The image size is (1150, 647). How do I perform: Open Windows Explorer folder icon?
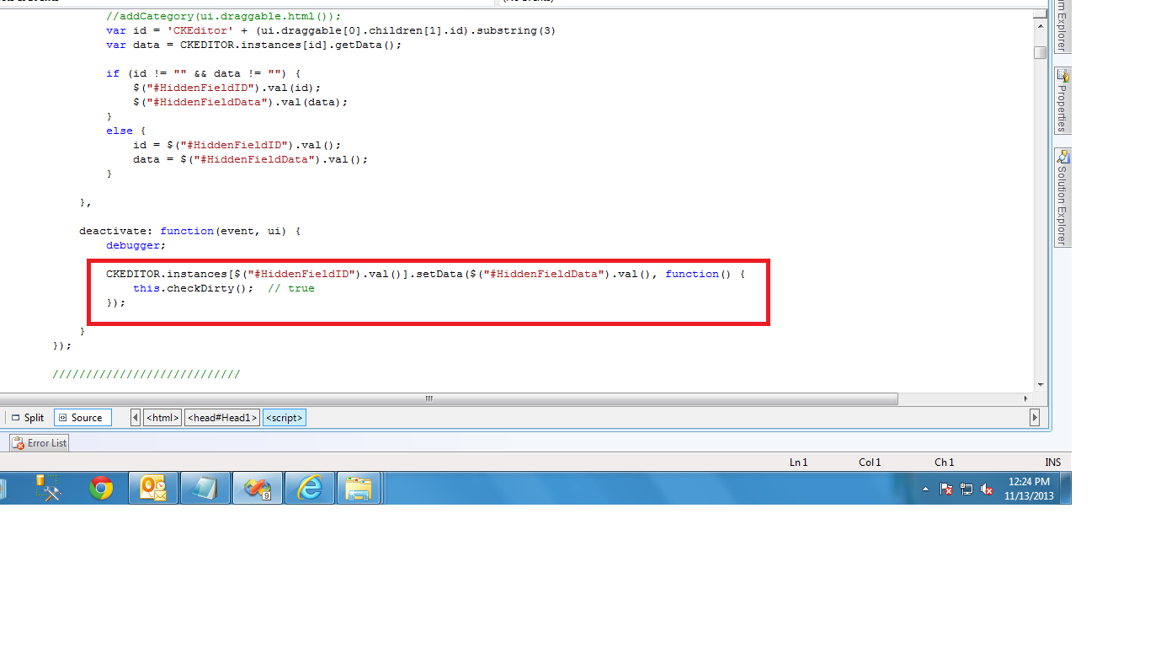[359, 489]
